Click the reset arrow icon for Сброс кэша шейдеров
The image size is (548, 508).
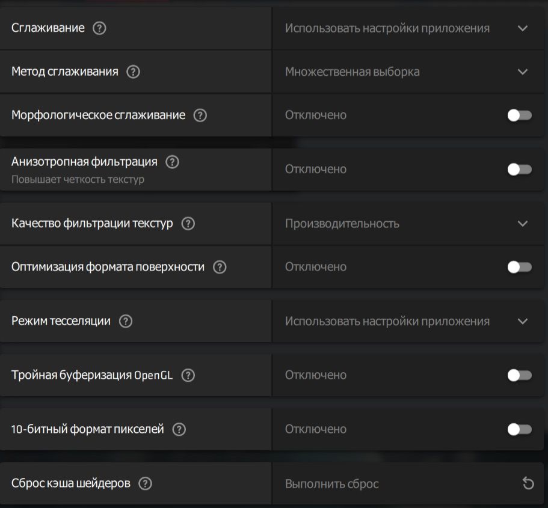528,483
